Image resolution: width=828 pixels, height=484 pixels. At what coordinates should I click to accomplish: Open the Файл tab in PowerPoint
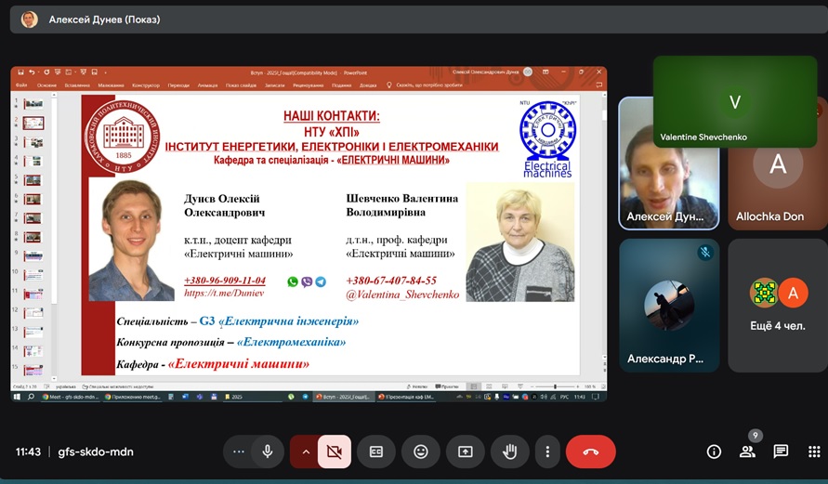tap(21, 85)
